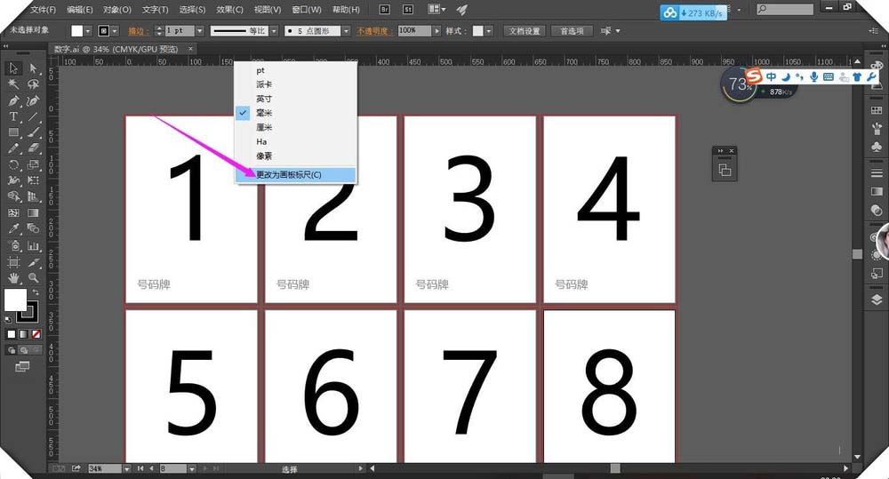Select the Curvature tool

coord(34,101)
